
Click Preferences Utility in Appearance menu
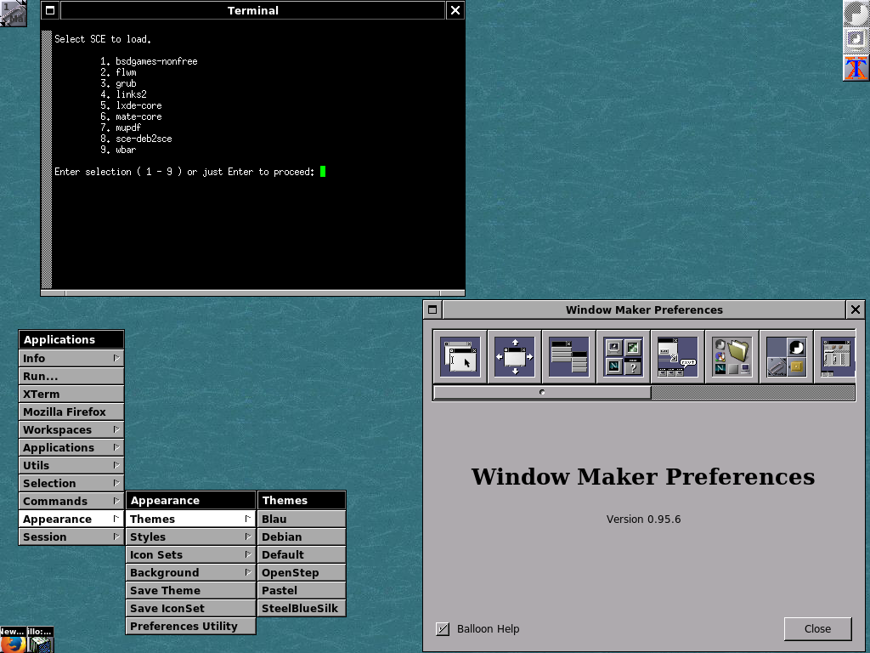point(190,626)
